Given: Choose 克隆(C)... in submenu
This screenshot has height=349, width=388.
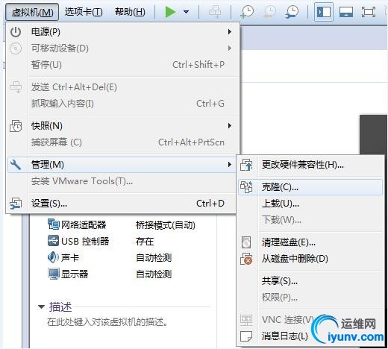Looking at the screenshot, I should pos(310,187).
